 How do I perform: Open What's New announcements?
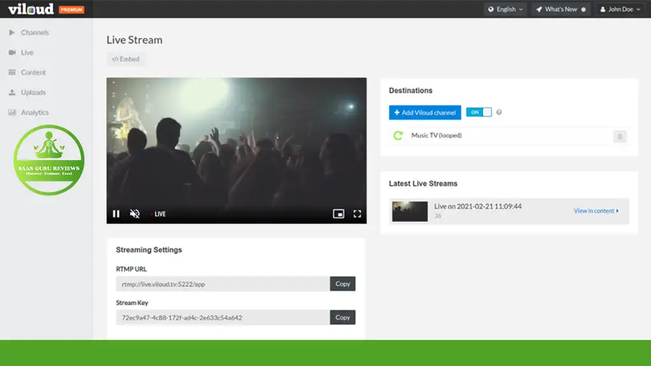(561, 9)
